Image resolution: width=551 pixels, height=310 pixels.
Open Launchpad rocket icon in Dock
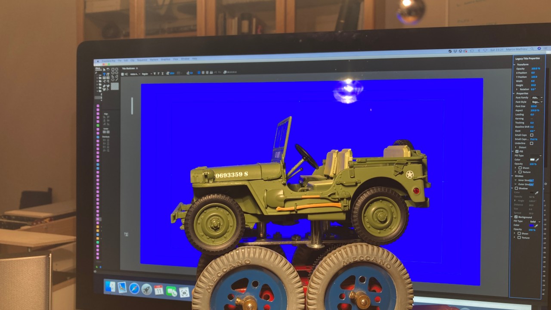point(146,289)
